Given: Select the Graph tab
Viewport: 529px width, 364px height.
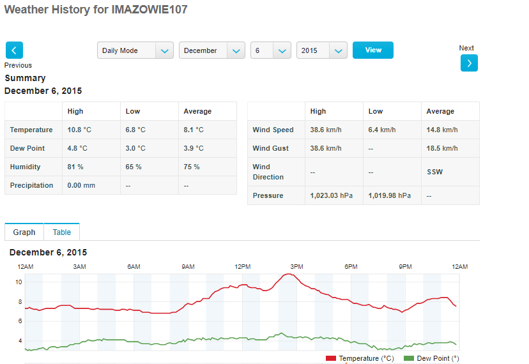Looking at the screenshot, I should coord(24,232).
